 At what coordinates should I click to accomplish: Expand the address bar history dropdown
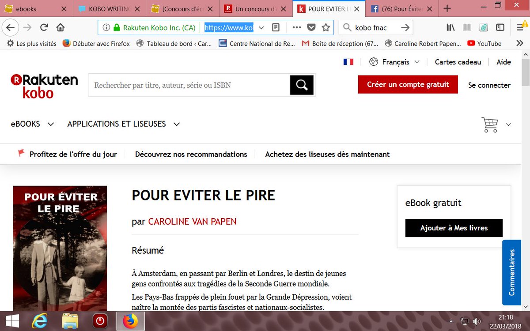coord(261,27)
